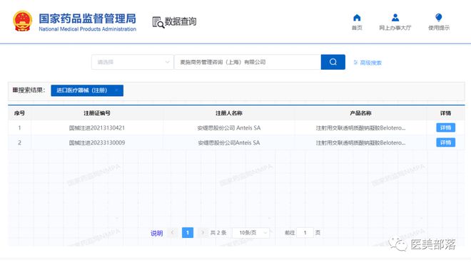This screenshot has height=265, width=471.
Task: Click 安缇思股份公司Anteis SA in row 2
Action: [229, 143]
